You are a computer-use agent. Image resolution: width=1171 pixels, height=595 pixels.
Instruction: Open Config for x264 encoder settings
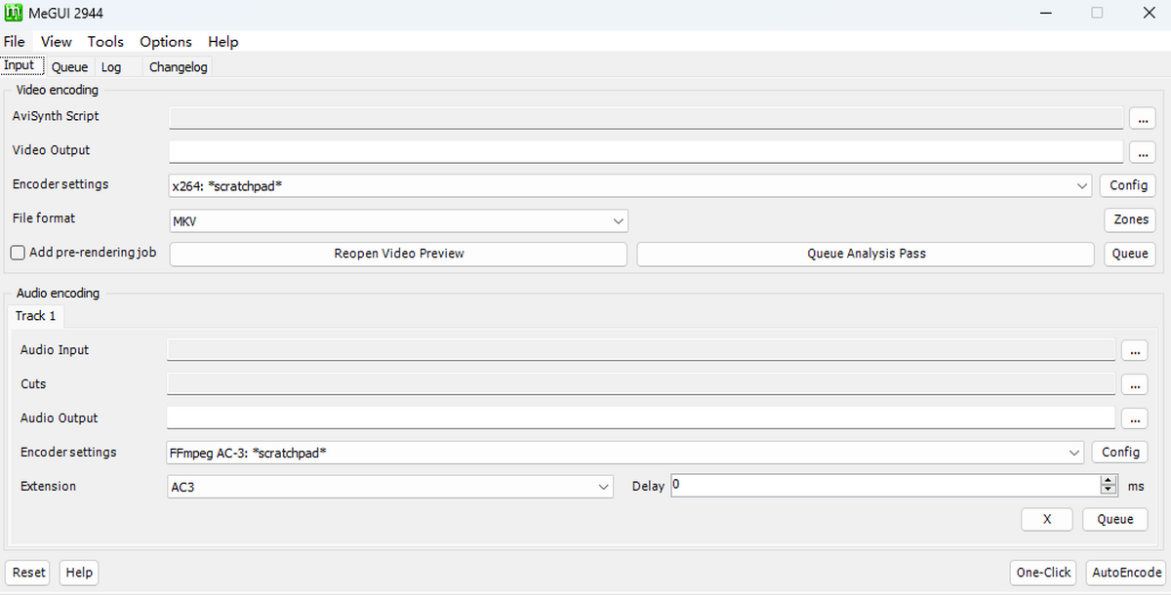click(1128, 185)
